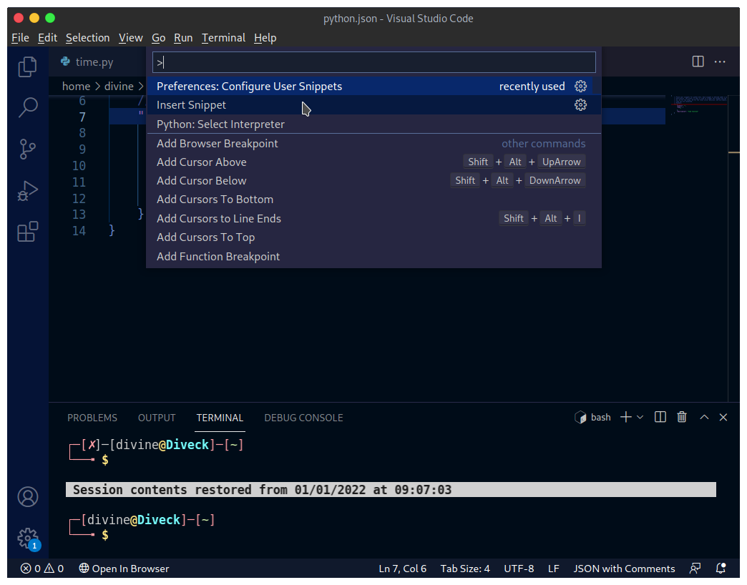Configure keybinding gear for Configure User Snippets
Image resolution: width=747 pixels, height=585 pixels.
tap(580, 86)
